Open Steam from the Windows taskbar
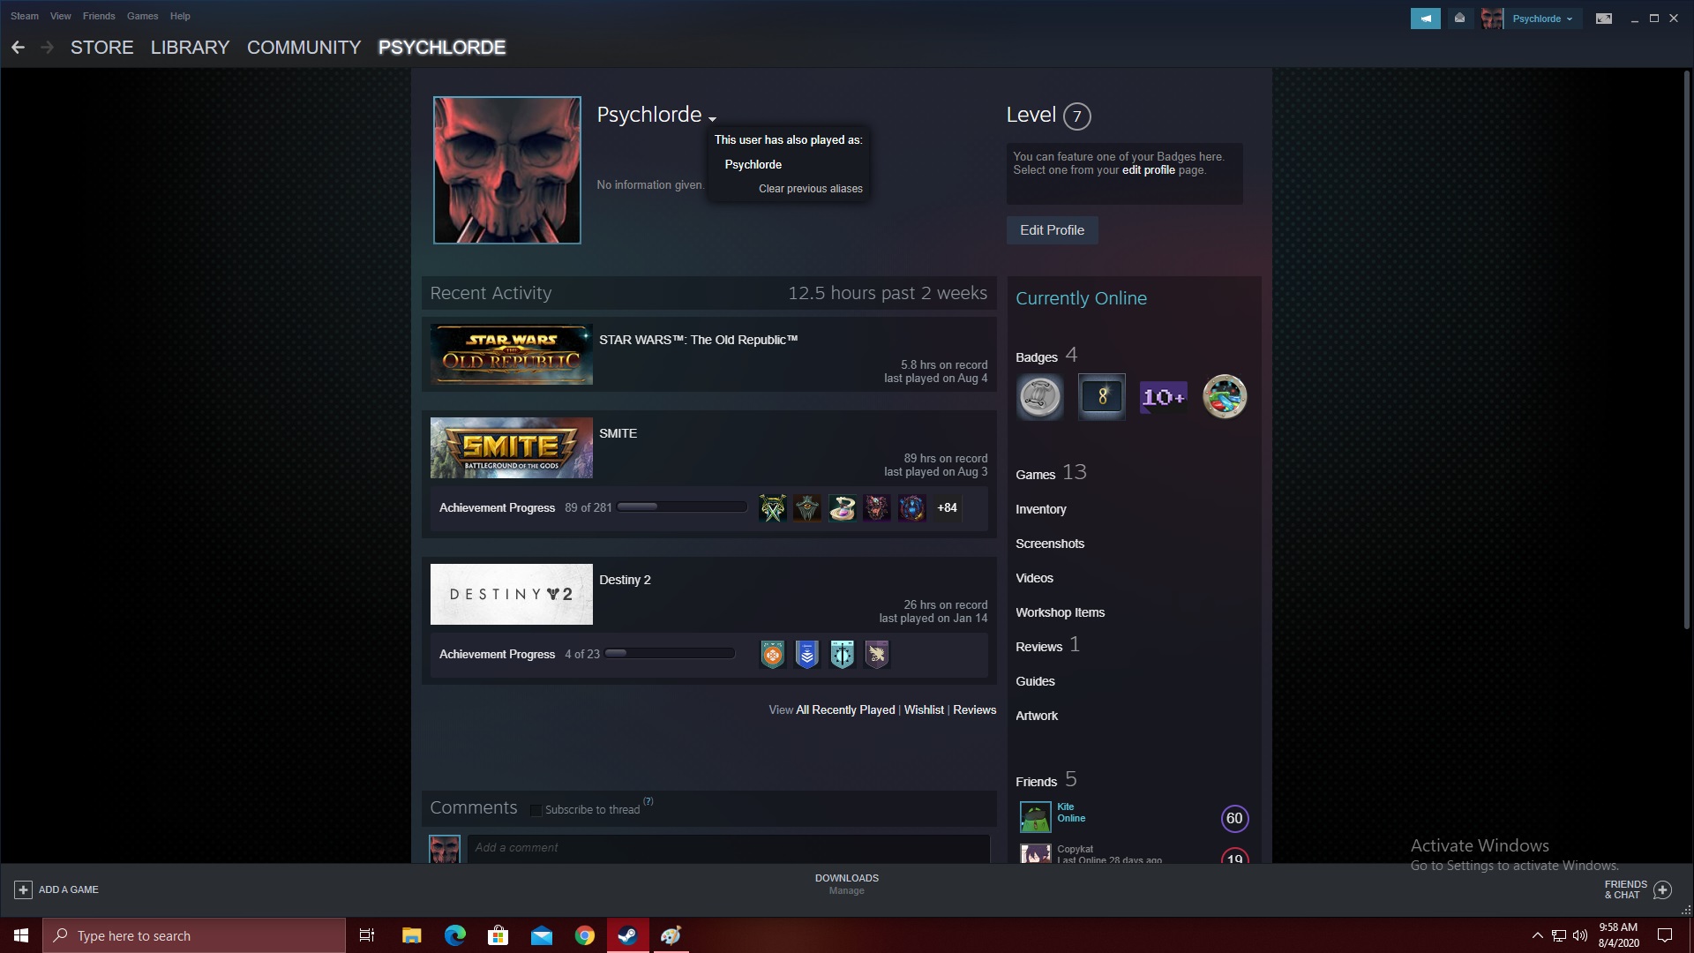 627,935
